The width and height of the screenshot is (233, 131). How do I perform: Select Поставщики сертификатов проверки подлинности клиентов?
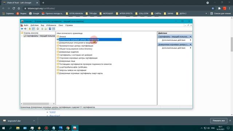[x=84, y=64]
